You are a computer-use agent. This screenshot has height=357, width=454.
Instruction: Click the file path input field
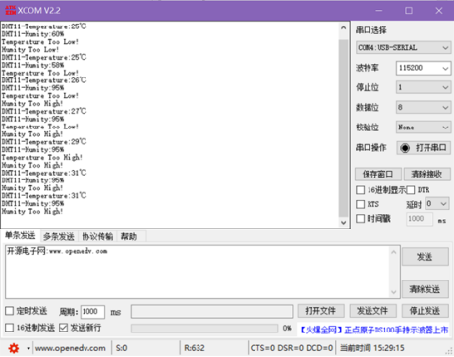coord(211,311)
